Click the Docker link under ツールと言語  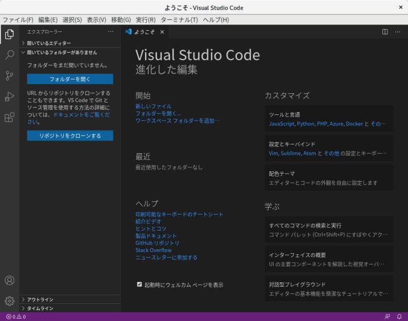coord(354,124)
